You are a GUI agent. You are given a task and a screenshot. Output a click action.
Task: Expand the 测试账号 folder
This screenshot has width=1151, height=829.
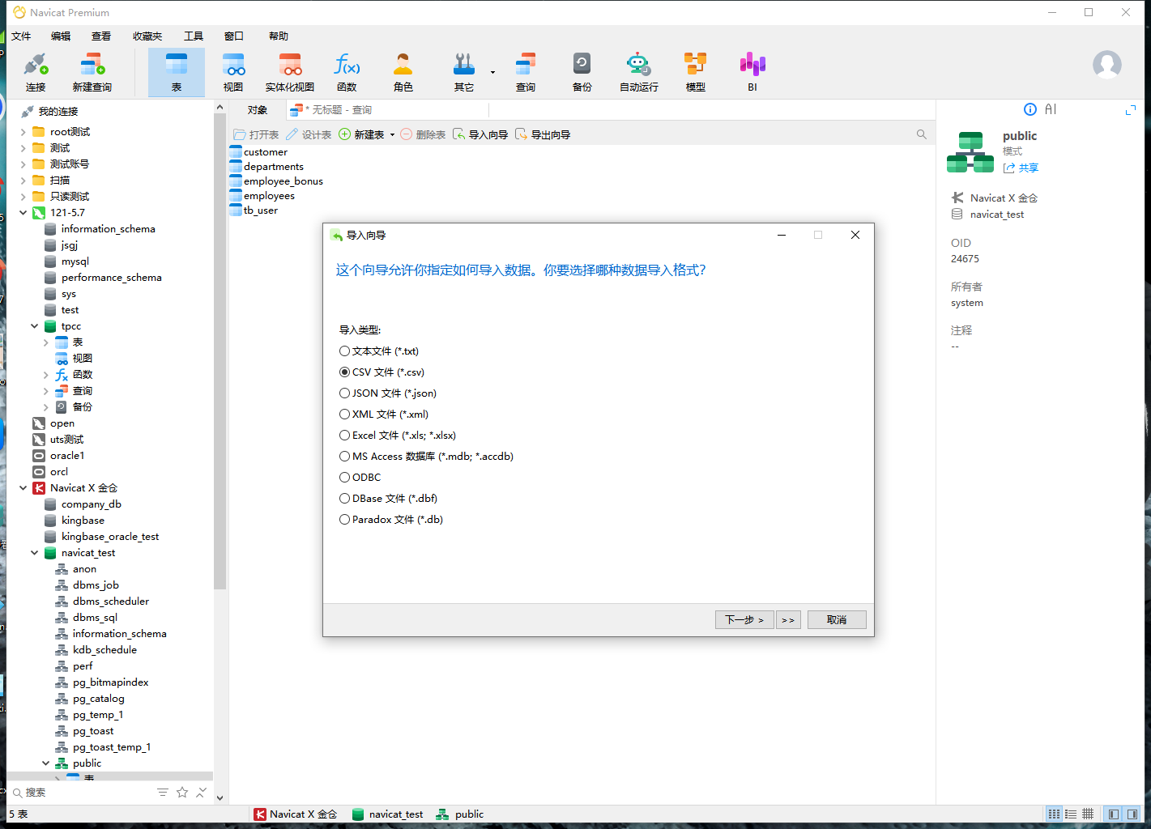pyautogui.click(x=23, y=164)
